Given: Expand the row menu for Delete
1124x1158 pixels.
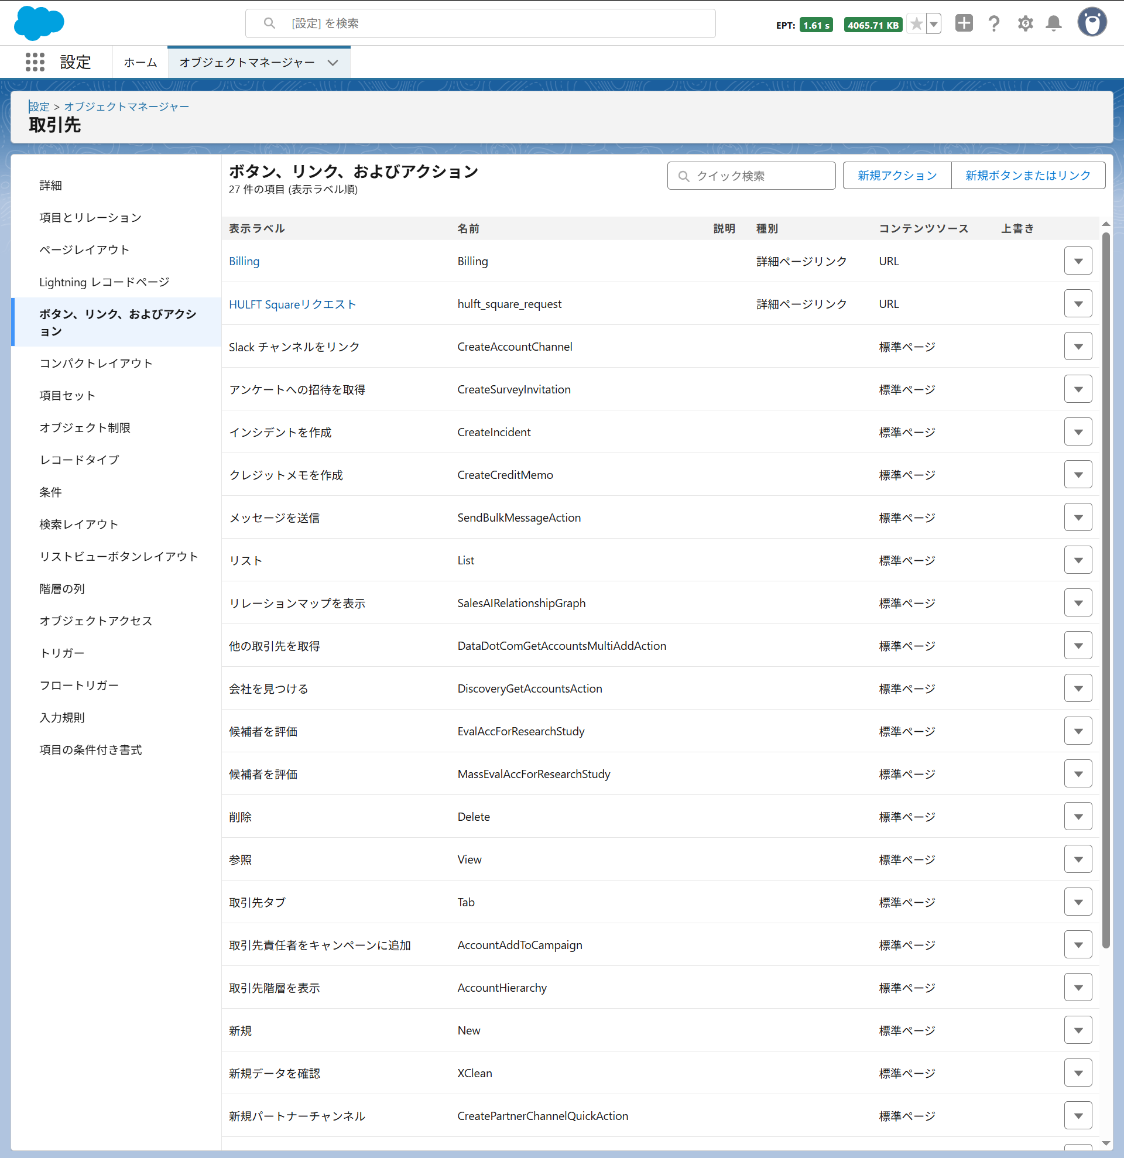Looking at the screenshot, I should pyautogui.click(x=1078, y=817).
